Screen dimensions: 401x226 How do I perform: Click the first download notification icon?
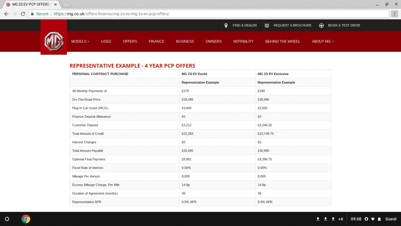coord(318,219)
